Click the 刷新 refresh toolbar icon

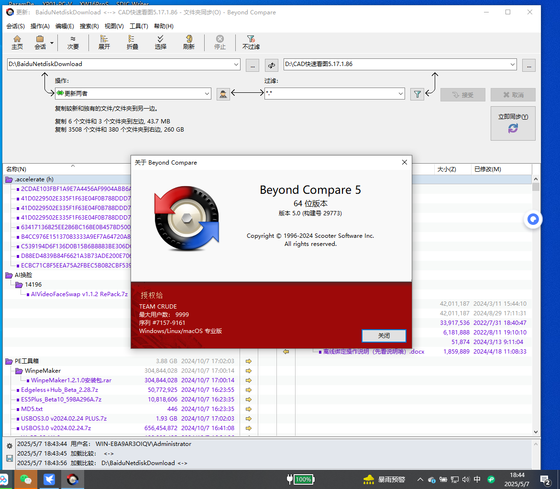tap(188, 42)
